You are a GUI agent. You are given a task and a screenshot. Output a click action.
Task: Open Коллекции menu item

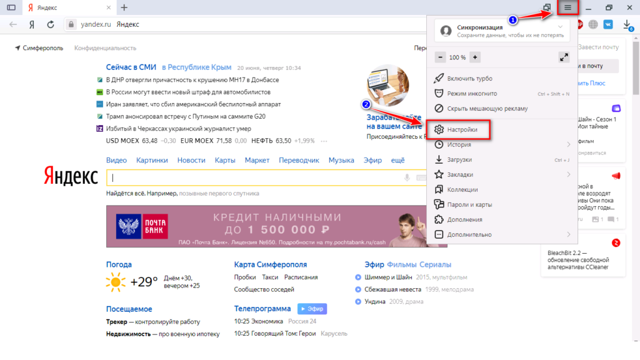click(x=502, y=189)
